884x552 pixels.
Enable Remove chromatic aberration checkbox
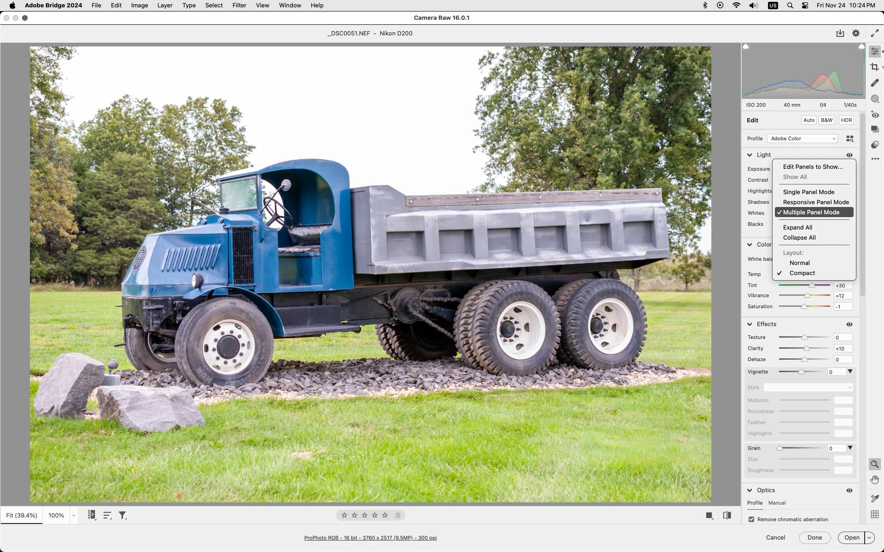click(751, 519)
